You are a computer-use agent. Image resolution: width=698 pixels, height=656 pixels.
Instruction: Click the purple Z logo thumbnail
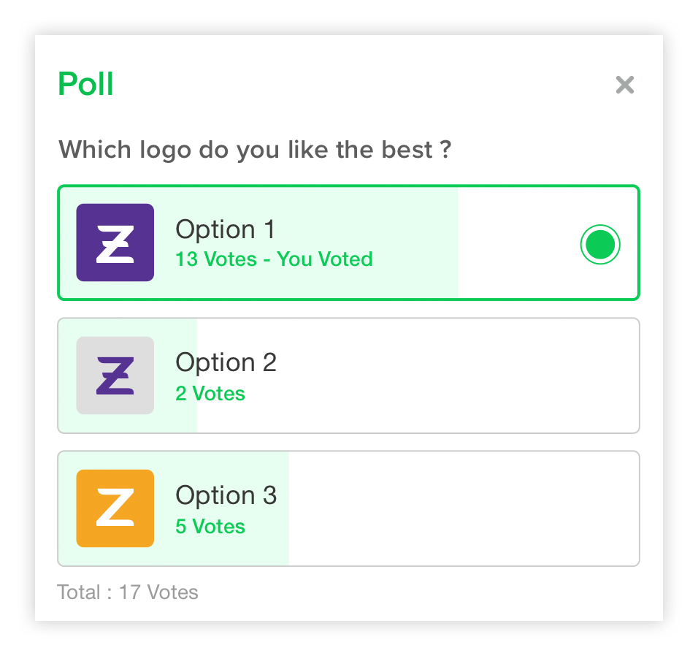point(115,243)
